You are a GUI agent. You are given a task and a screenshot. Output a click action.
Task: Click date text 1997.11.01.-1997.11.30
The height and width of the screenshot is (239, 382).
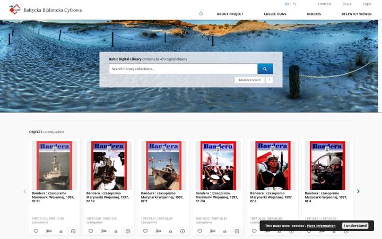tap(48, 218)
